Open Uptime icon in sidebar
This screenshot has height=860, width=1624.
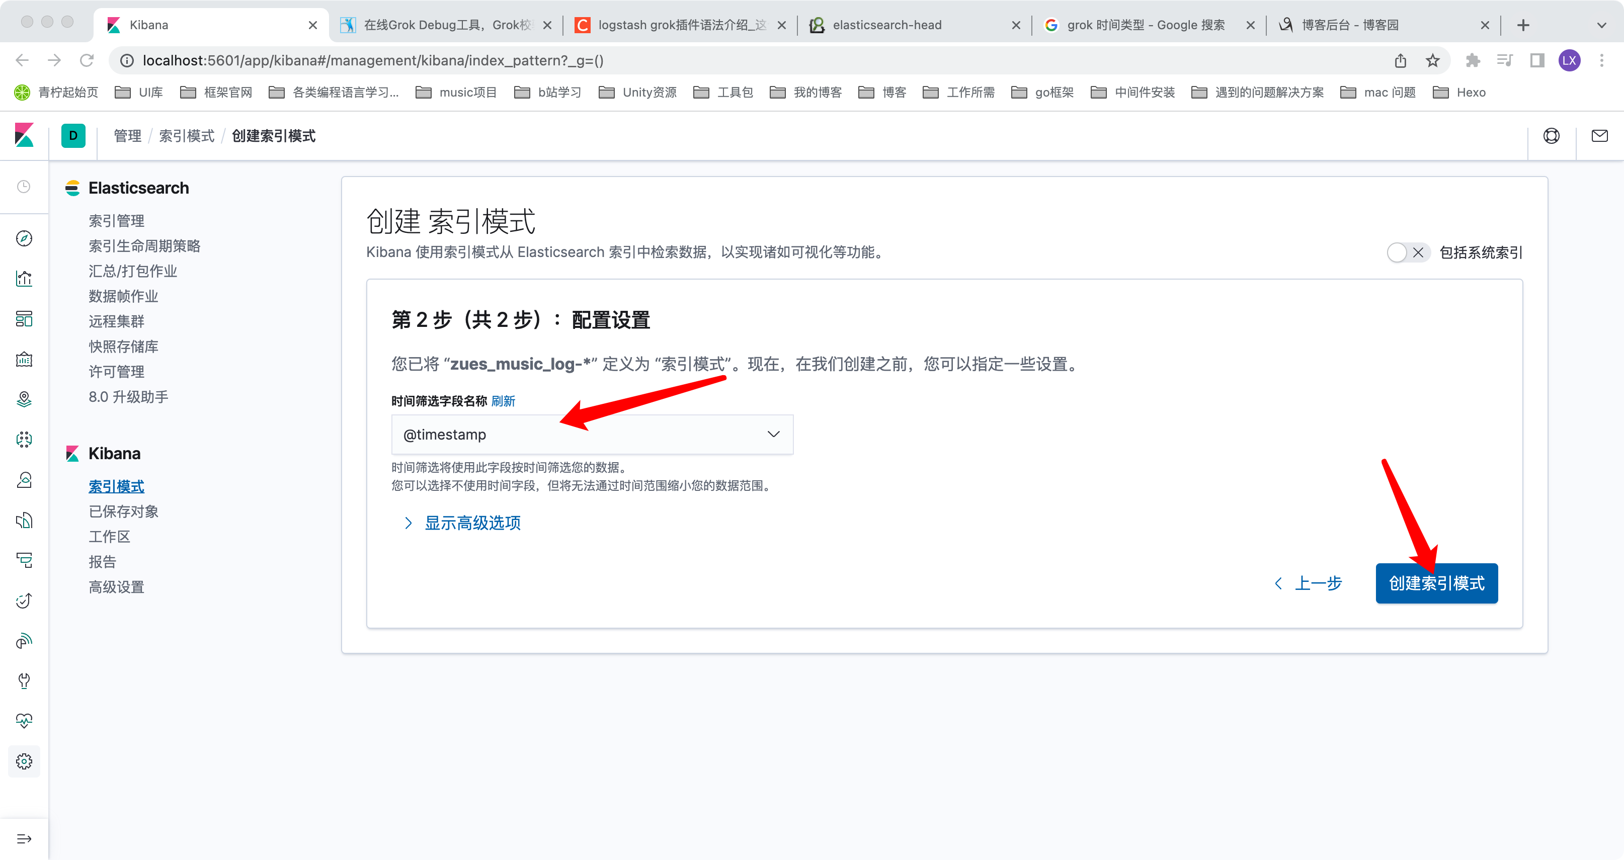point(24,600)
